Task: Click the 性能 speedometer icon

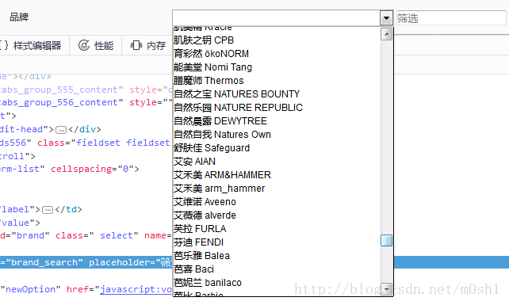Action: [x=84, y=45]
